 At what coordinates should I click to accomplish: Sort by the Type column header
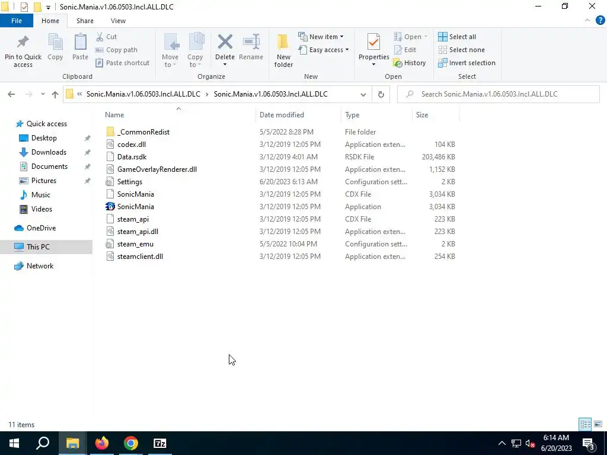pyautogui.click(x=376, y=115)
